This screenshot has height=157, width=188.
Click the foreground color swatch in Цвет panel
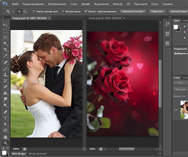pos(176,27)
